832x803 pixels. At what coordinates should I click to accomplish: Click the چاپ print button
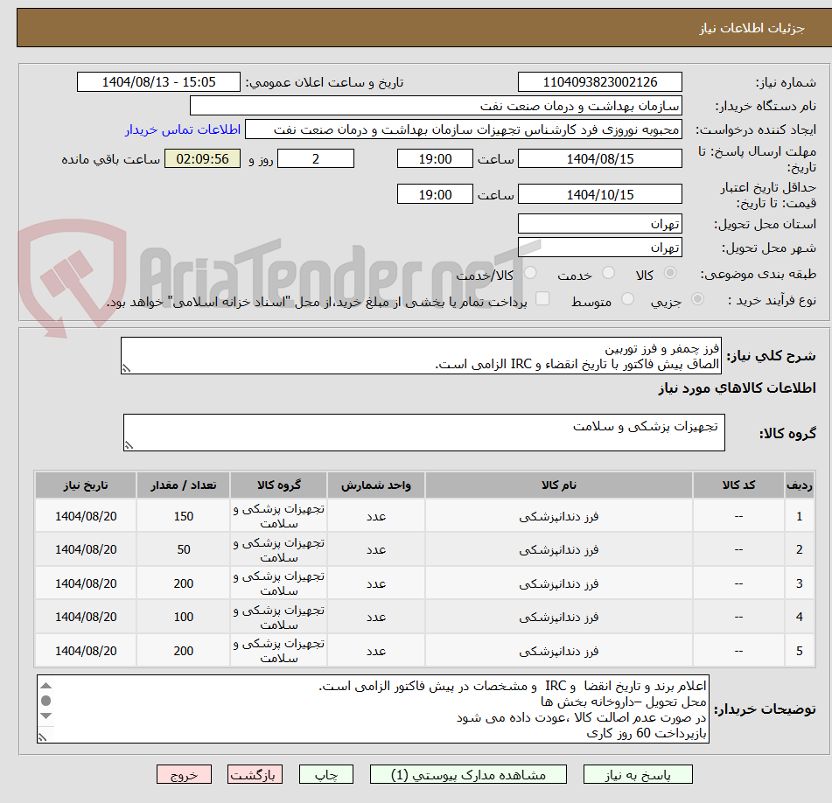(x=325, y=774)
